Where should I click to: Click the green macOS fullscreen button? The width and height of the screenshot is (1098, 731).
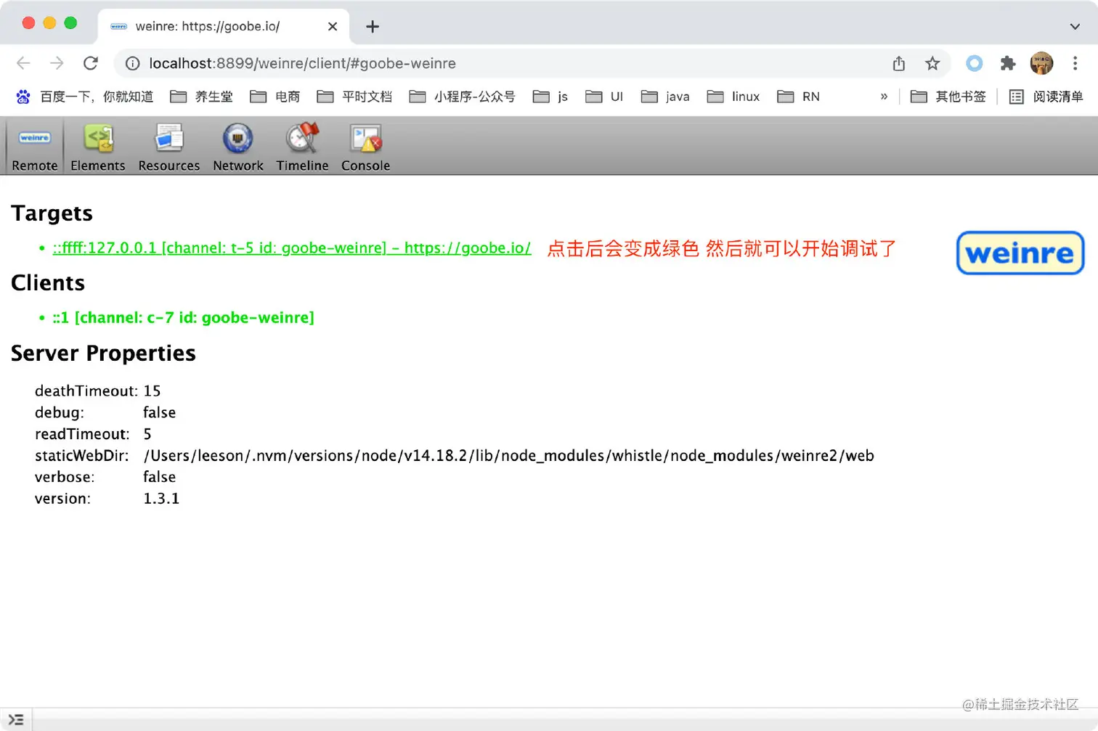(x=70, y=23)
